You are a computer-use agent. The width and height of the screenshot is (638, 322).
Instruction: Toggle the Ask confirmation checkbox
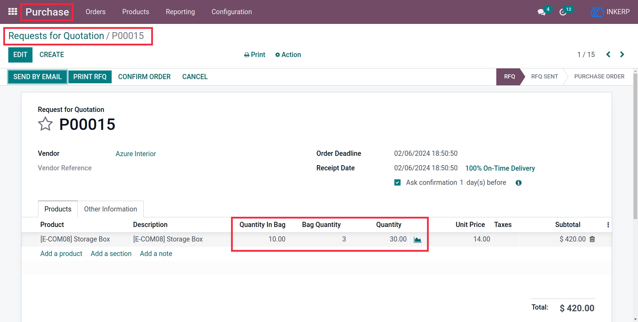[x=397, y=182]
